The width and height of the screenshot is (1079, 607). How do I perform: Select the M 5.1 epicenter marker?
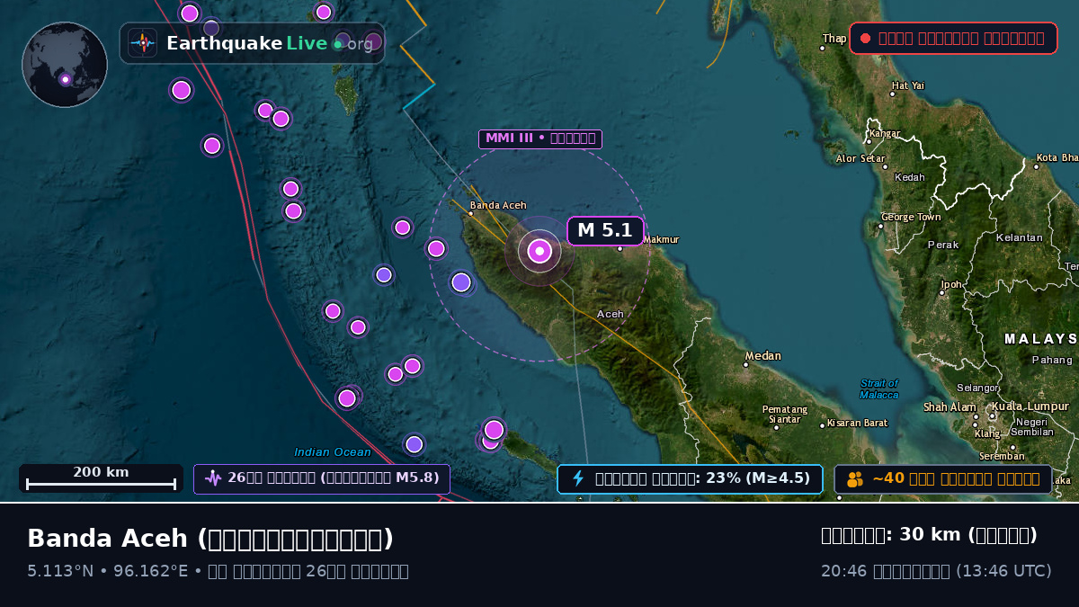click(539, 251)
